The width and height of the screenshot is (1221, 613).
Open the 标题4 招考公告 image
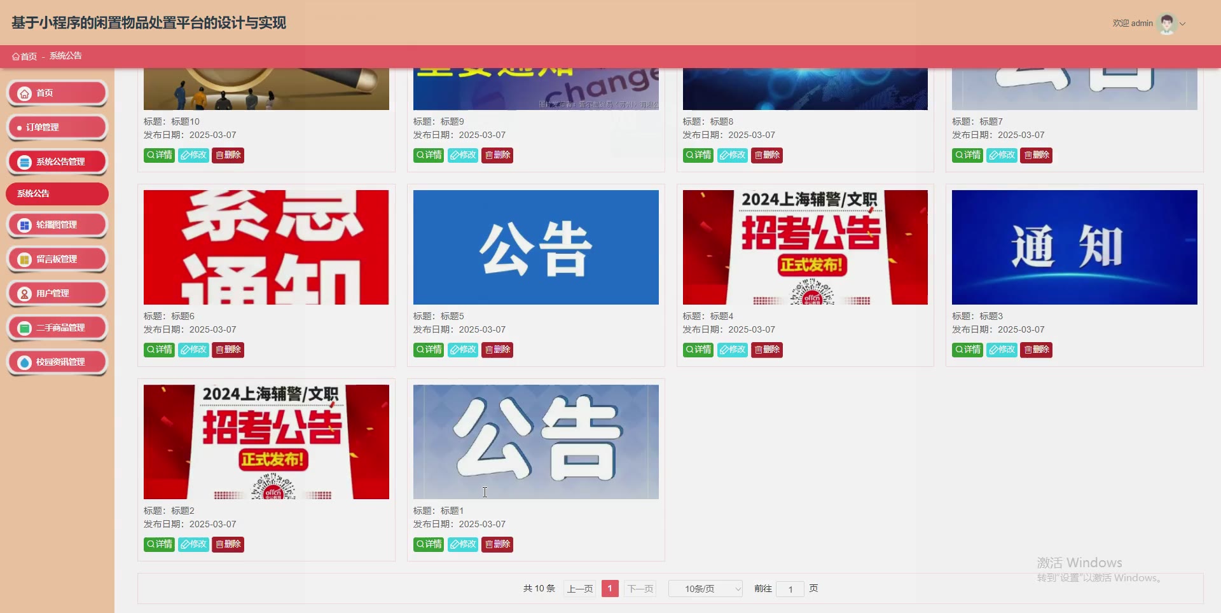pyautogui.click(x=805, y=247)
